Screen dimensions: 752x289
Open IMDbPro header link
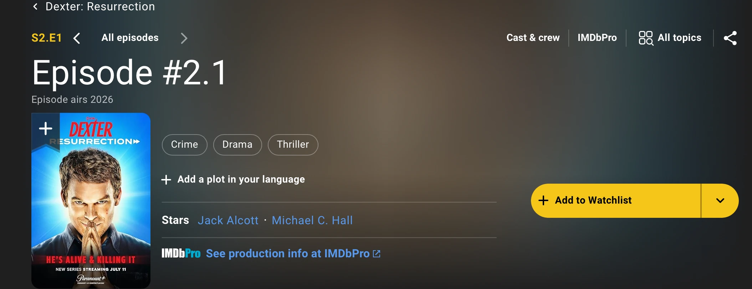tap(597, 38)
